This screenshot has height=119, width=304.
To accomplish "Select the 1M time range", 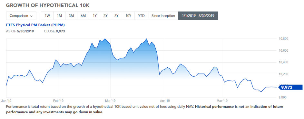I will 59,16.
